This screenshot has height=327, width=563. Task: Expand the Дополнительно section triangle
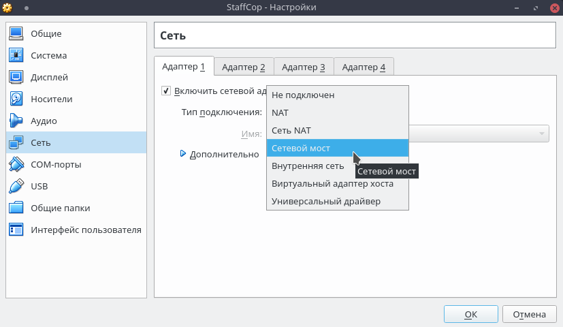tap(182, 154)
